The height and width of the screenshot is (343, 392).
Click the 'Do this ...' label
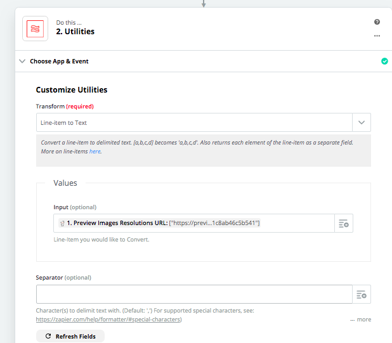tap(69, 23)
